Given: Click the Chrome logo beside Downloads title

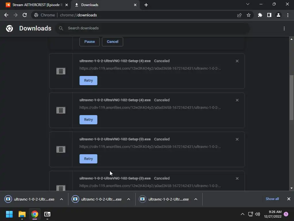Looking at the screenshot, I should click(9, 28).
